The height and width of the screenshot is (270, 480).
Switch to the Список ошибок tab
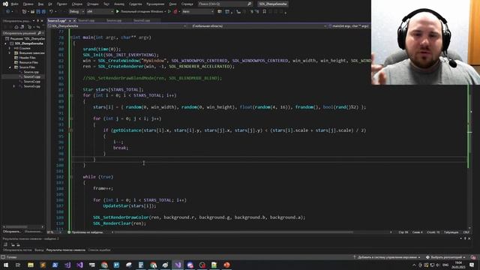point(99,250)
